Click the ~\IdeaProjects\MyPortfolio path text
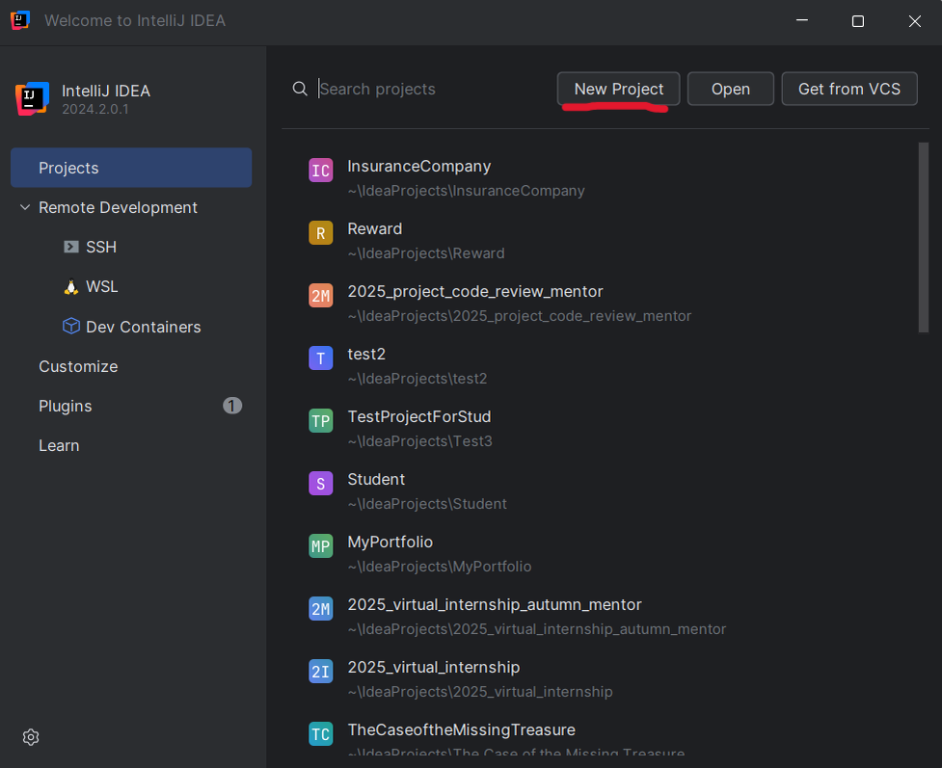The height and width of the screenshot is (768, 942). click(439, 567)
